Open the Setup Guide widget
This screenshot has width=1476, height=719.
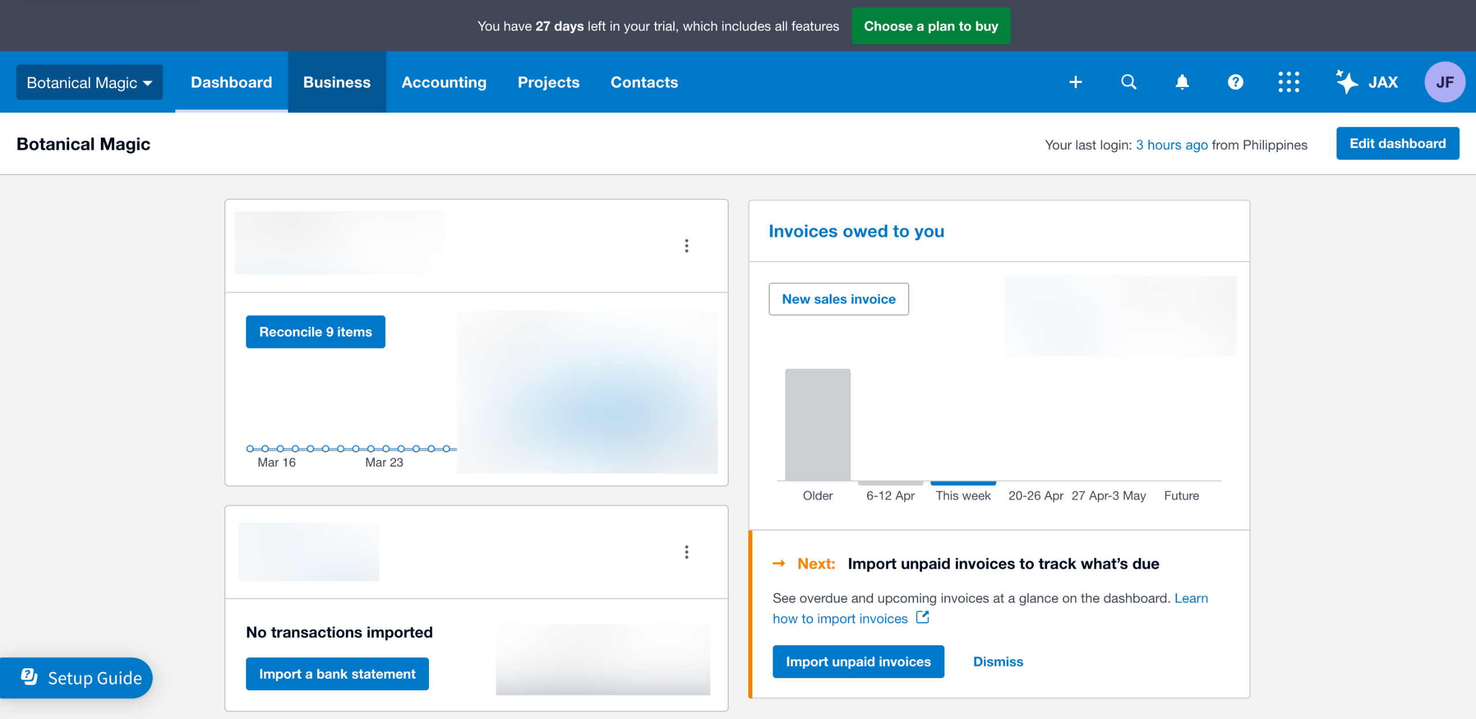[76, 678]
